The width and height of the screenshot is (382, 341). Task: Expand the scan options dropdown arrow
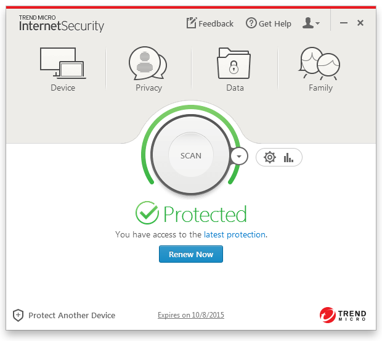tap(238, 157)
